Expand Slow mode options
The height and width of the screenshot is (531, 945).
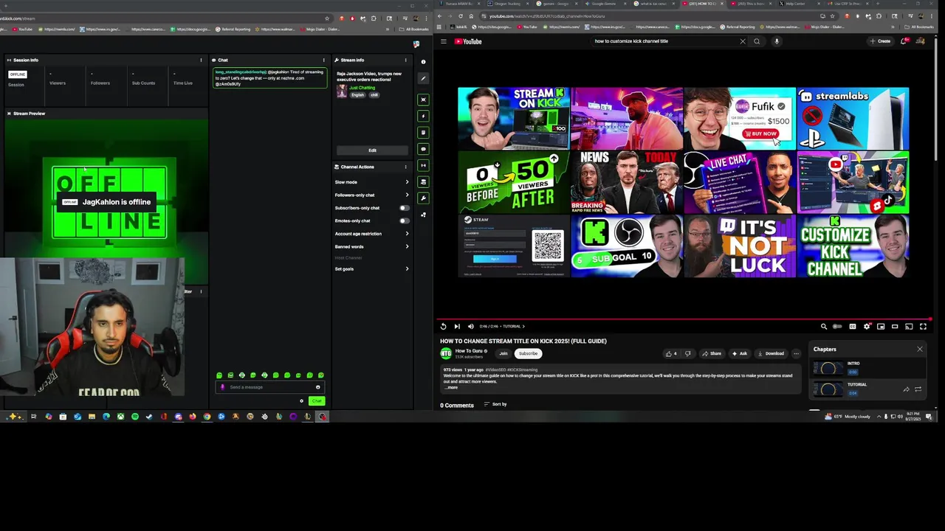(407, 182)
